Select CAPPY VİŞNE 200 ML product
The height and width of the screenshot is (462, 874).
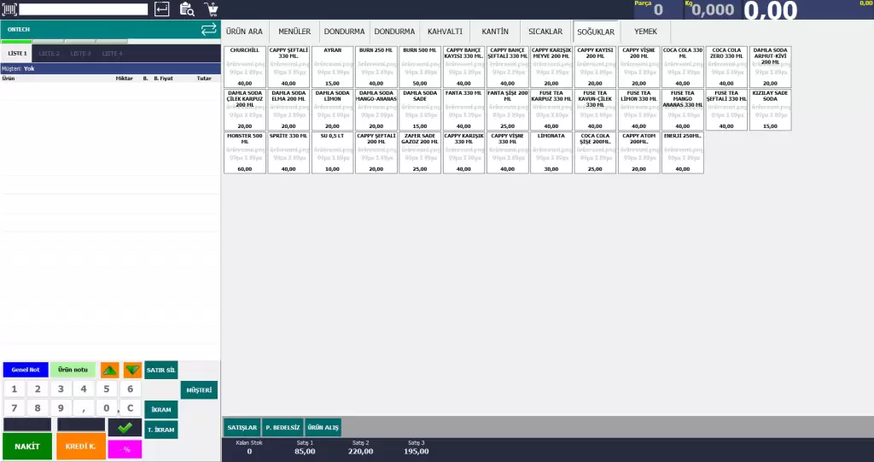[638, 67]
